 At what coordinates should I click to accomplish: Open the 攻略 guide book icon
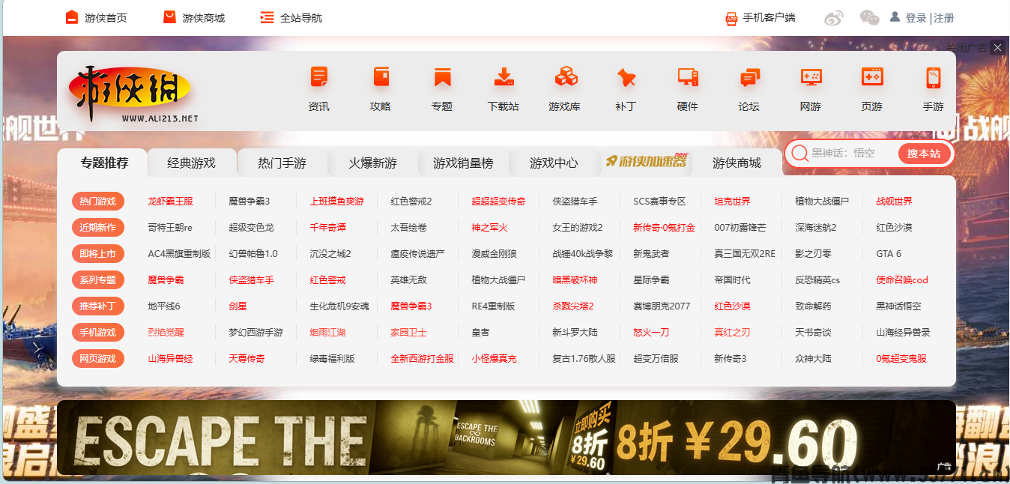[x=381, y=77]
